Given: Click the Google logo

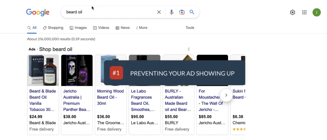Looking at the screenshot, I should (x=38, y=12).
